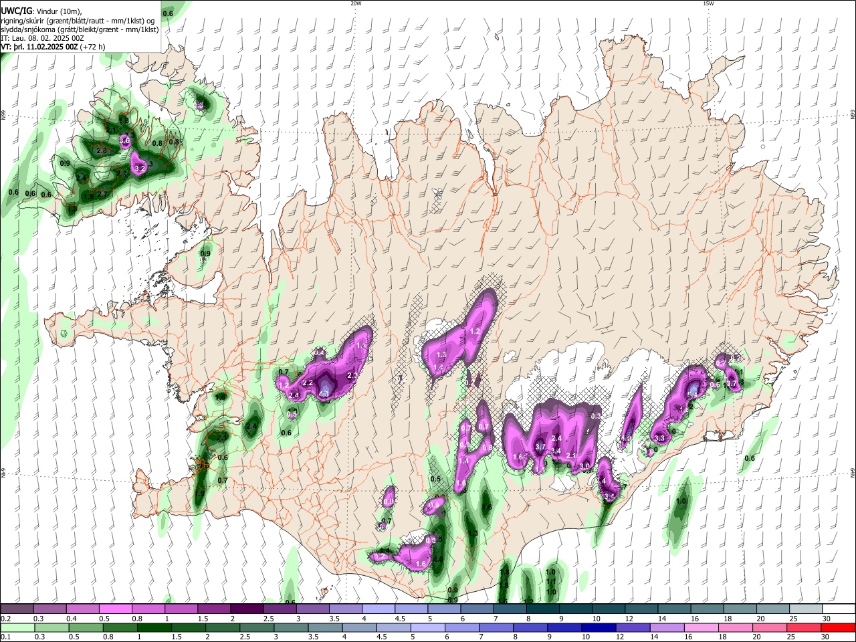The width and height of the screenshot is (856, 642).
Task: Select the 'rigning/skúrir' legend description line
Action: pos(78,21)
